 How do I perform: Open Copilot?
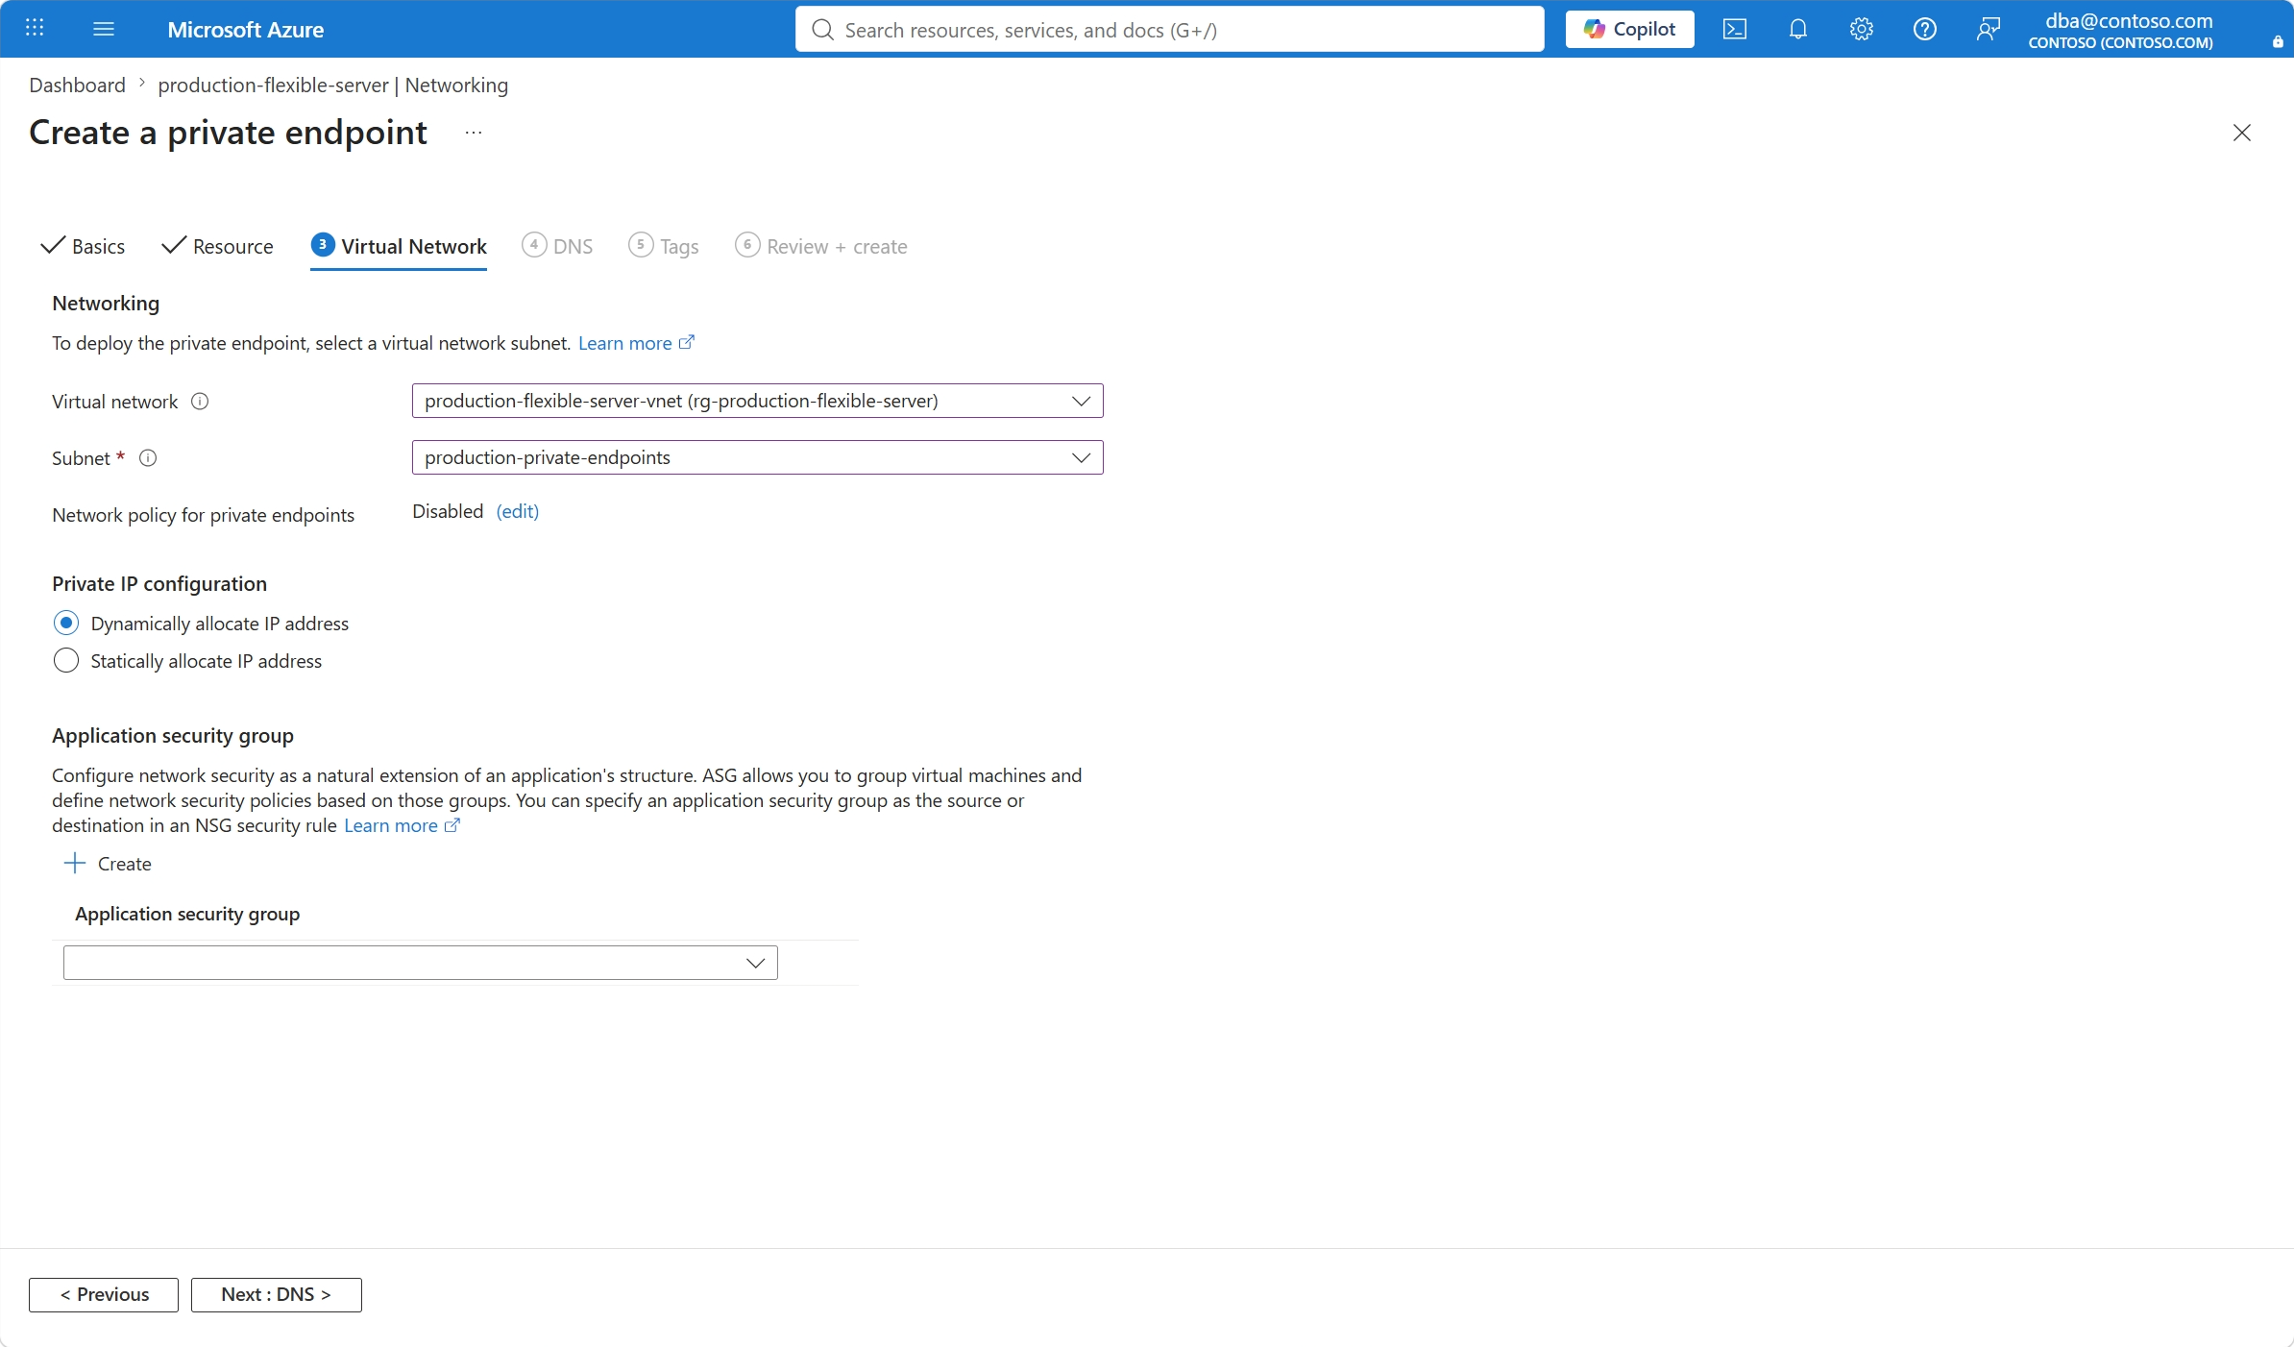point(1629,29)
